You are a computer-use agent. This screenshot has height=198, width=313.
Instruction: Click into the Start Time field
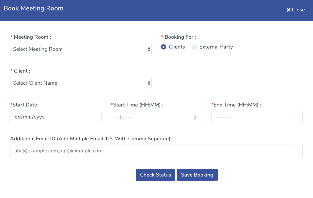point(152,117)
